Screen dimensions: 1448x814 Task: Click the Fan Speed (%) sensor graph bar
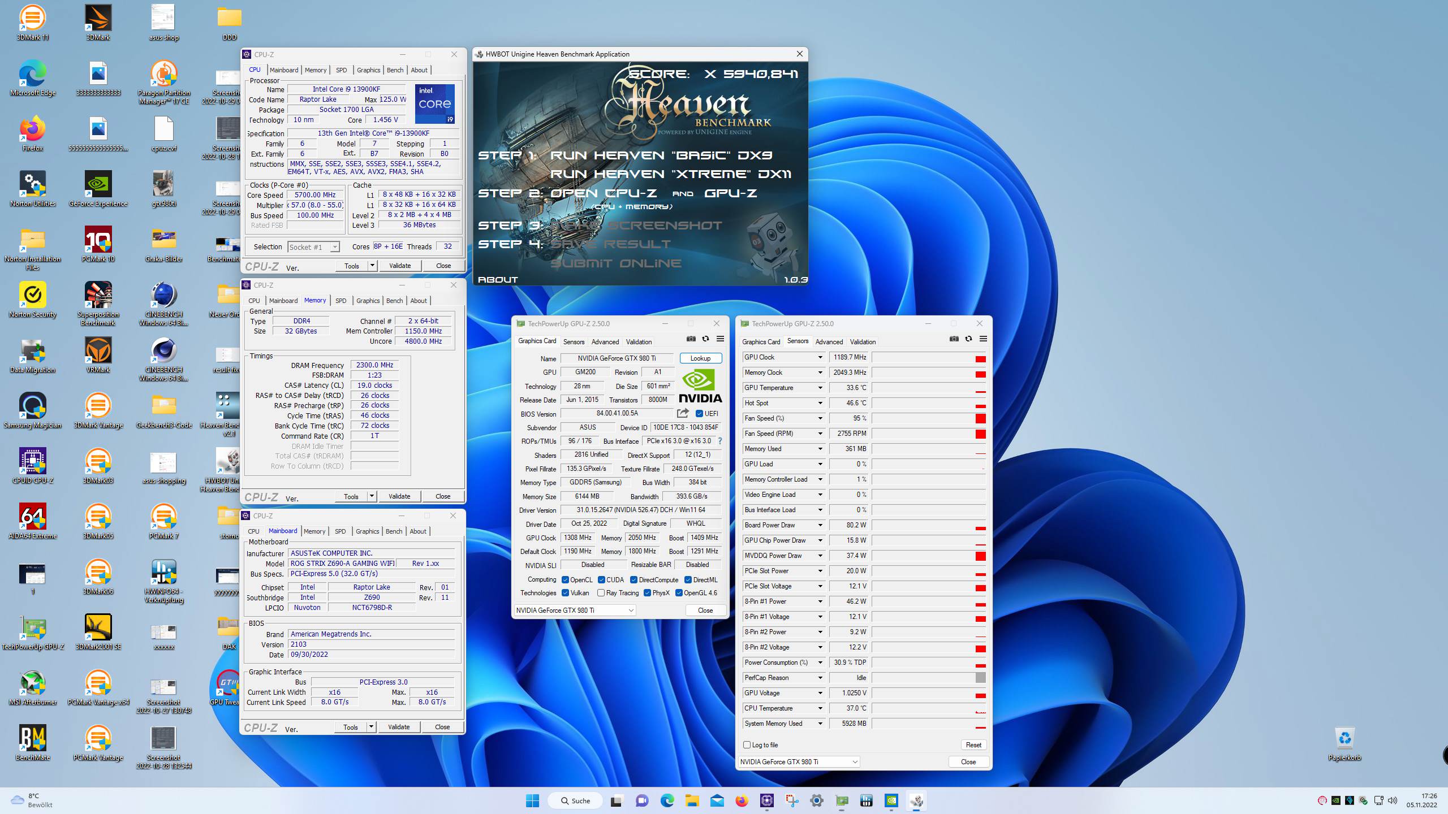pos(929,418)
